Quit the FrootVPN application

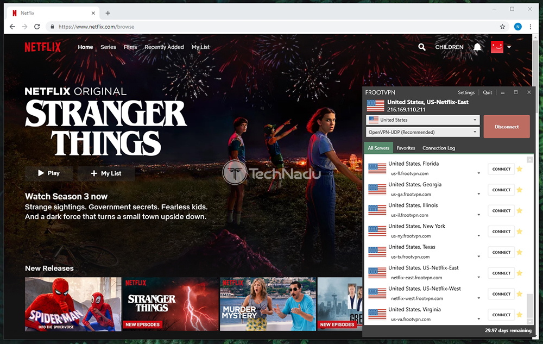click(x=488, y=92)
